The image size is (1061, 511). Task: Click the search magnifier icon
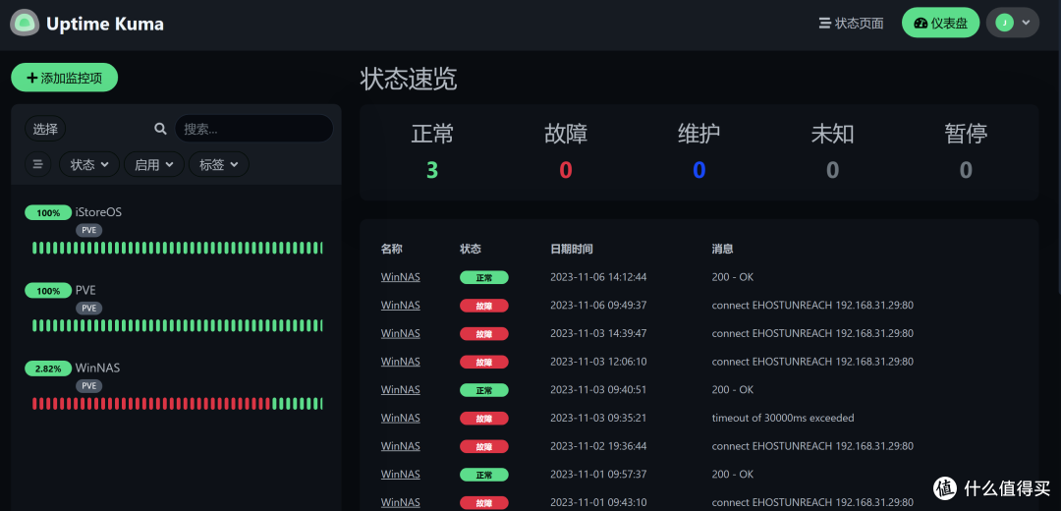pyautogui.click(x=160, y=129)
